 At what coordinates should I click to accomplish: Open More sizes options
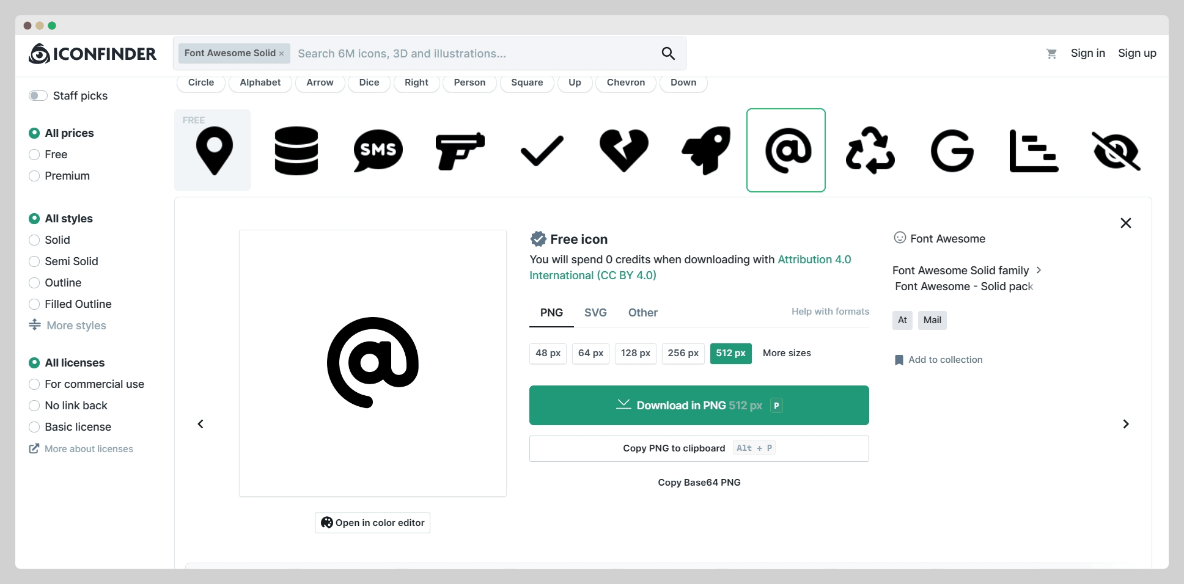[787, 353]
